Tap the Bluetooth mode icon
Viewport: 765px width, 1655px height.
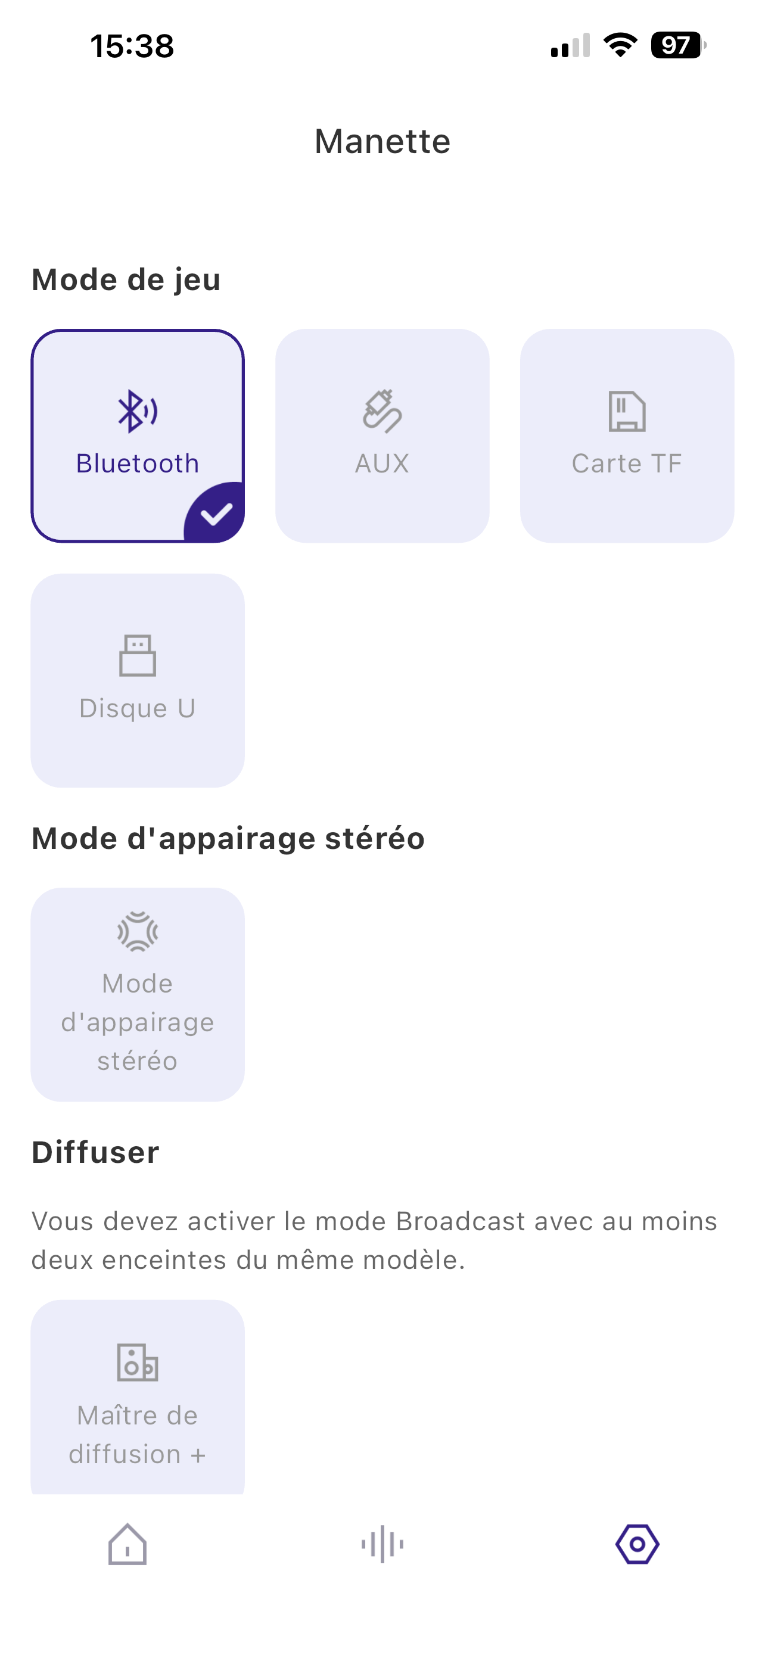[137, 411]
